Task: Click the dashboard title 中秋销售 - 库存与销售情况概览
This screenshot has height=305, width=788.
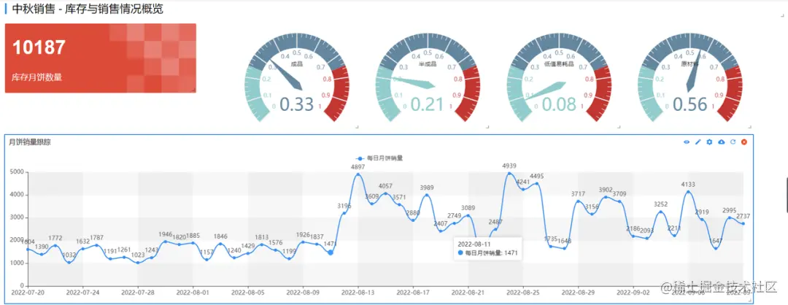Action: 88,9
